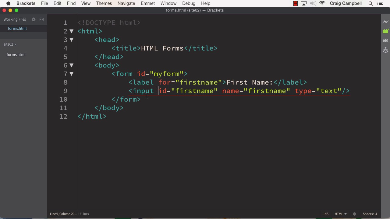Collapse the form tag on line 7
Viewport: 390px width, 219px height.
(x=71, y=74)
